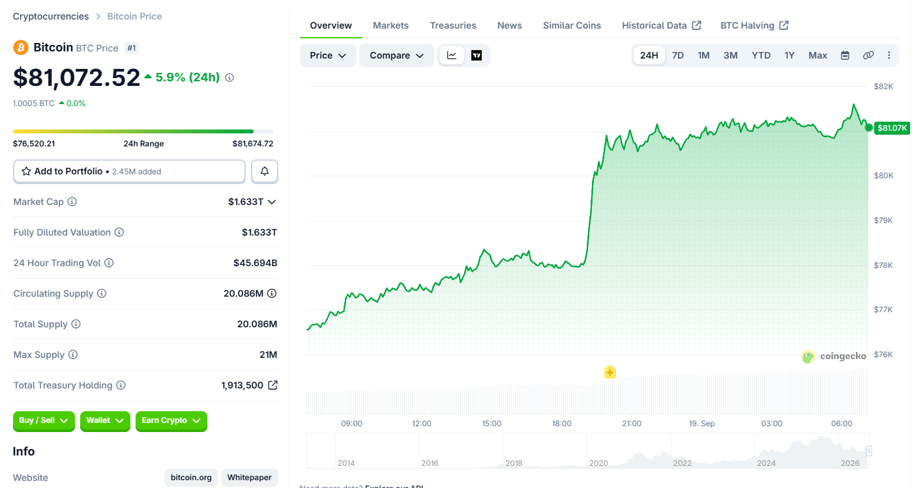Open the Max Supply info icon

(73, 355)
